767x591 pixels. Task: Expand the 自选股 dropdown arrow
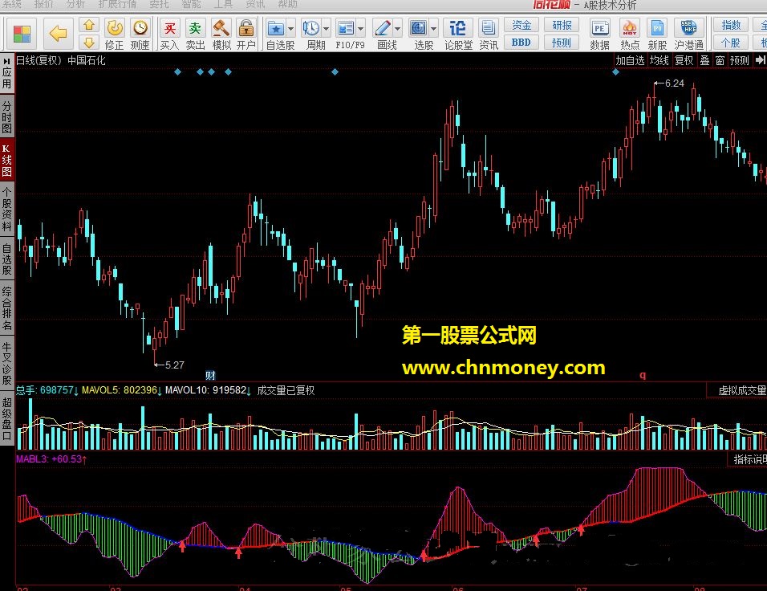(290, 29)
